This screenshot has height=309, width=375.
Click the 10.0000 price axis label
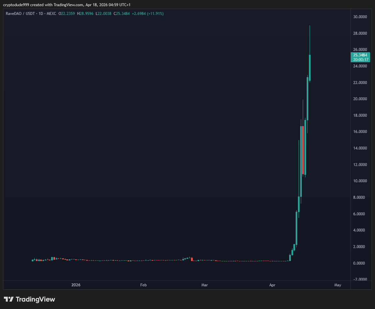(360, 181)
